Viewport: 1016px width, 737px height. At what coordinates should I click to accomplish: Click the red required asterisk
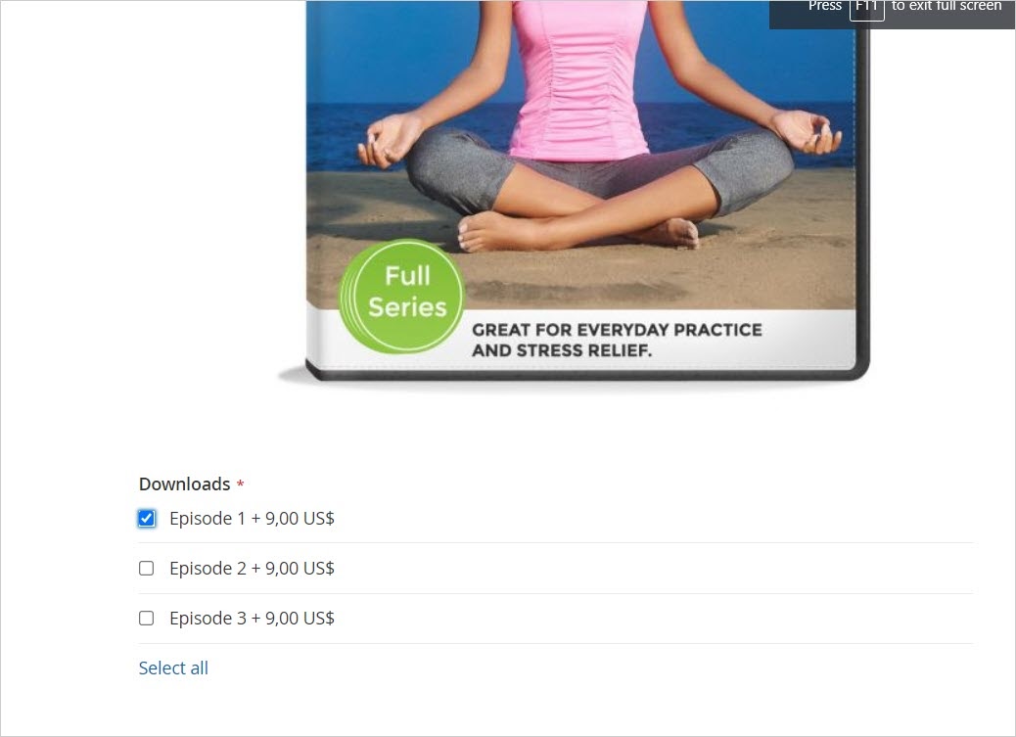pyautogui.click(x=241, y=484)
